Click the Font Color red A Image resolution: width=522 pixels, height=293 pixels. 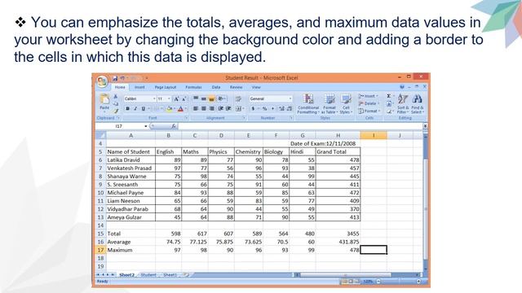pos(180,108)
